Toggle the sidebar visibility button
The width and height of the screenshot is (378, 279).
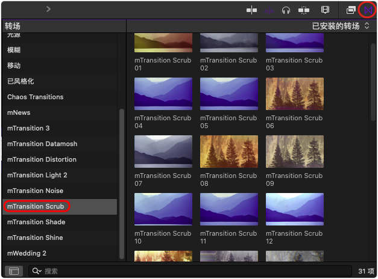click(14, 271)
